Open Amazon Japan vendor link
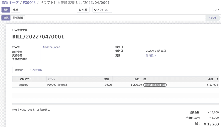The width and height of the screenshot is (221, 127). pyautogui.click(x=51, y=47)
